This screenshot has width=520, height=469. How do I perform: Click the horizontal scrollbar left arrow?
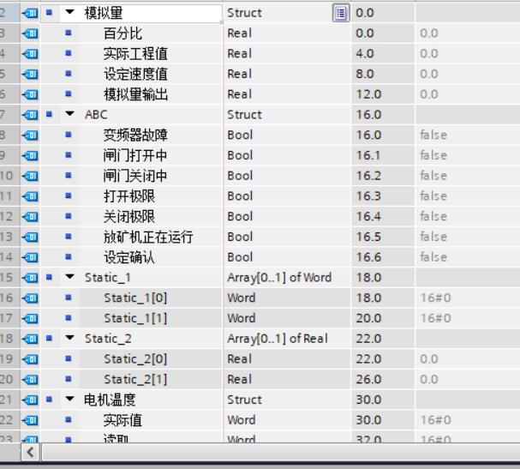[x=31, y=451]
